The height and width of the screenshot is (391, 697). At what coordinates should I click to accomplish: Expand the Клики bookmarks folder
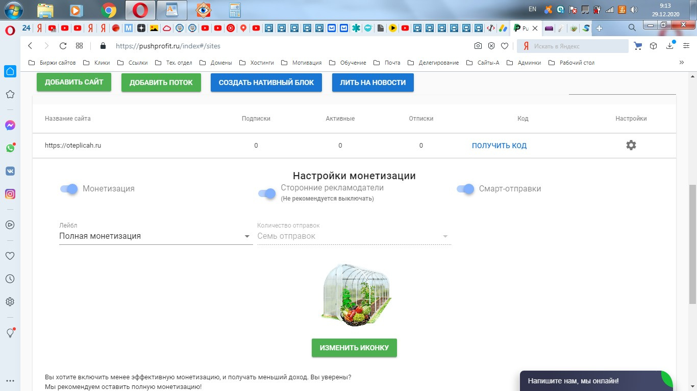[x=96, y=63]
